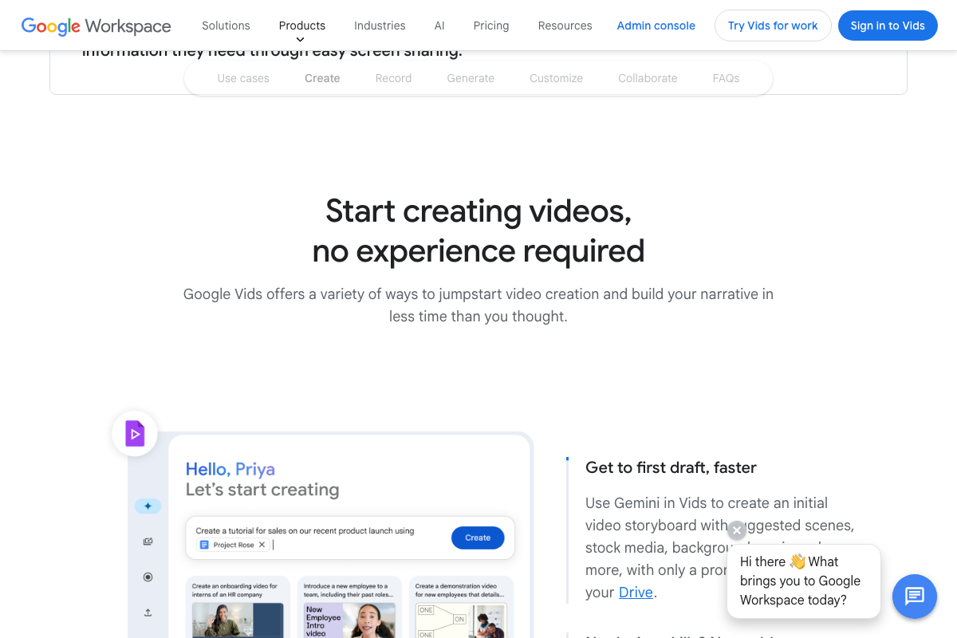Open the Industries menu

[380, 26]
